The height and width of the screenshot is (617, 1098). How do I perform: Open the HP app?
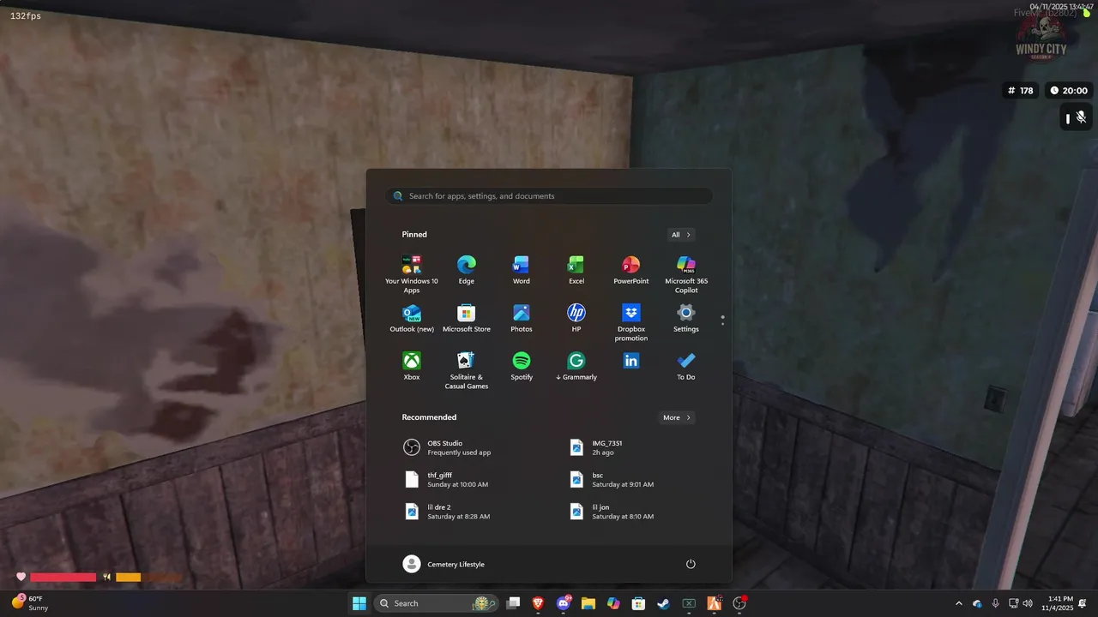pyautogui.click(x=576, y=318)
